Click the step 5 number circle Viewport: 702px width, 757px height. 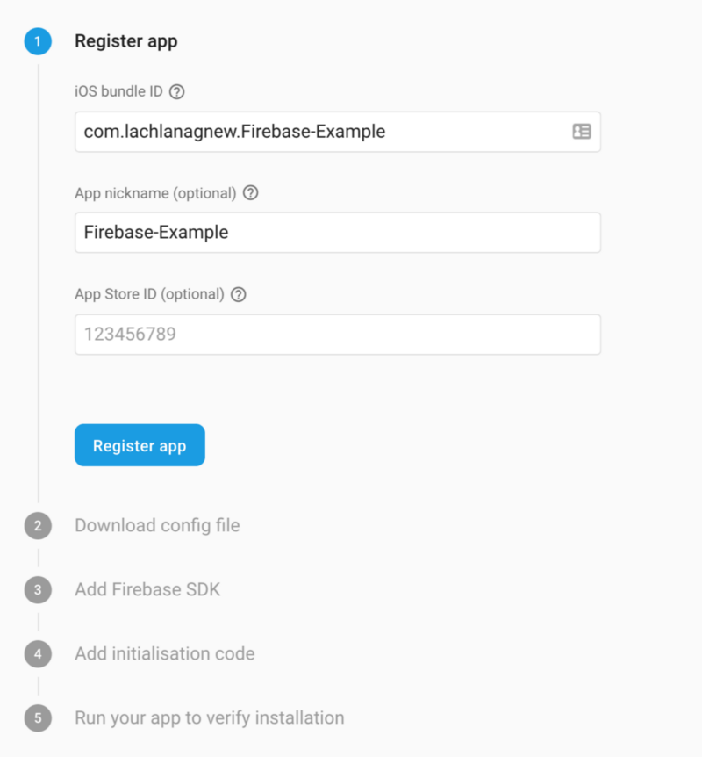tap(38, 718)
